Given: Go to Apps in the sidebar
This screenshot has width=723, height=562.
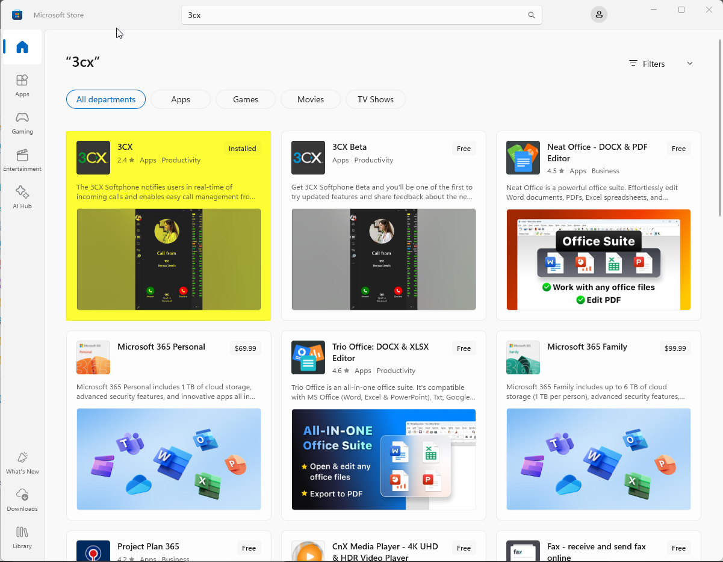Looking at the screenshot, I should (x=22, y=85).
